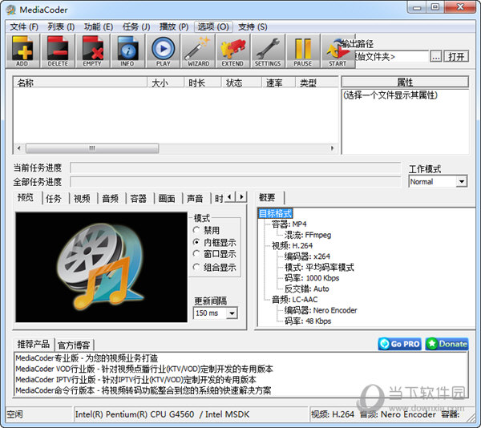Select the 码率: 1000 Kbps tree item
The width and height of the screenshot is (481, 428).
tap(312, 278)
